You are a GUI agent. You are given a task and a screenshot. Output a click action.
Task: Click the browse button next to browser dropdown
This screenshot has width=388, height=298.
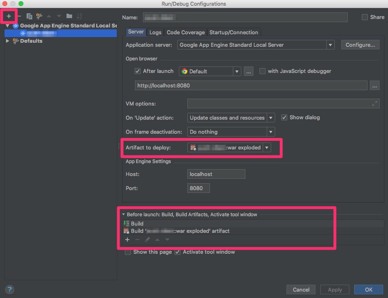pyautogui.click(x=249, y=71)
